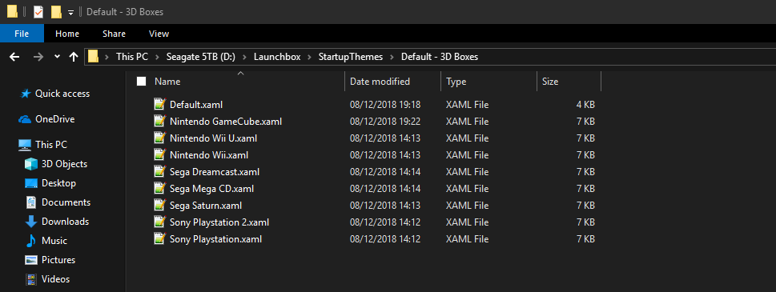Click the Default.xaml file icon

[x=159, y=104]
